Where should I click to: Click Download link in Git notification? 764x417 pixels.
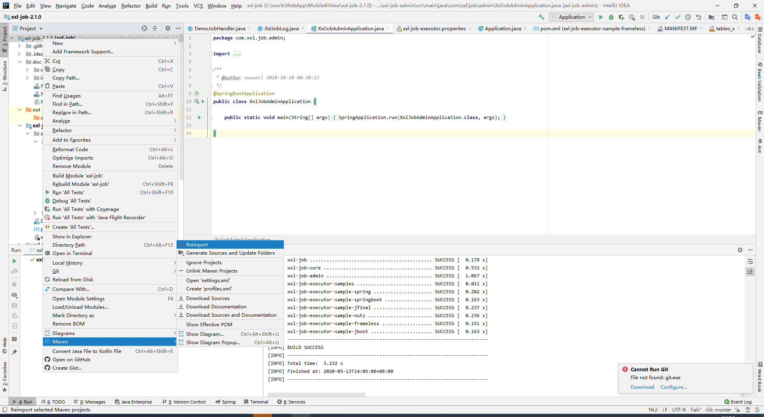642,387
